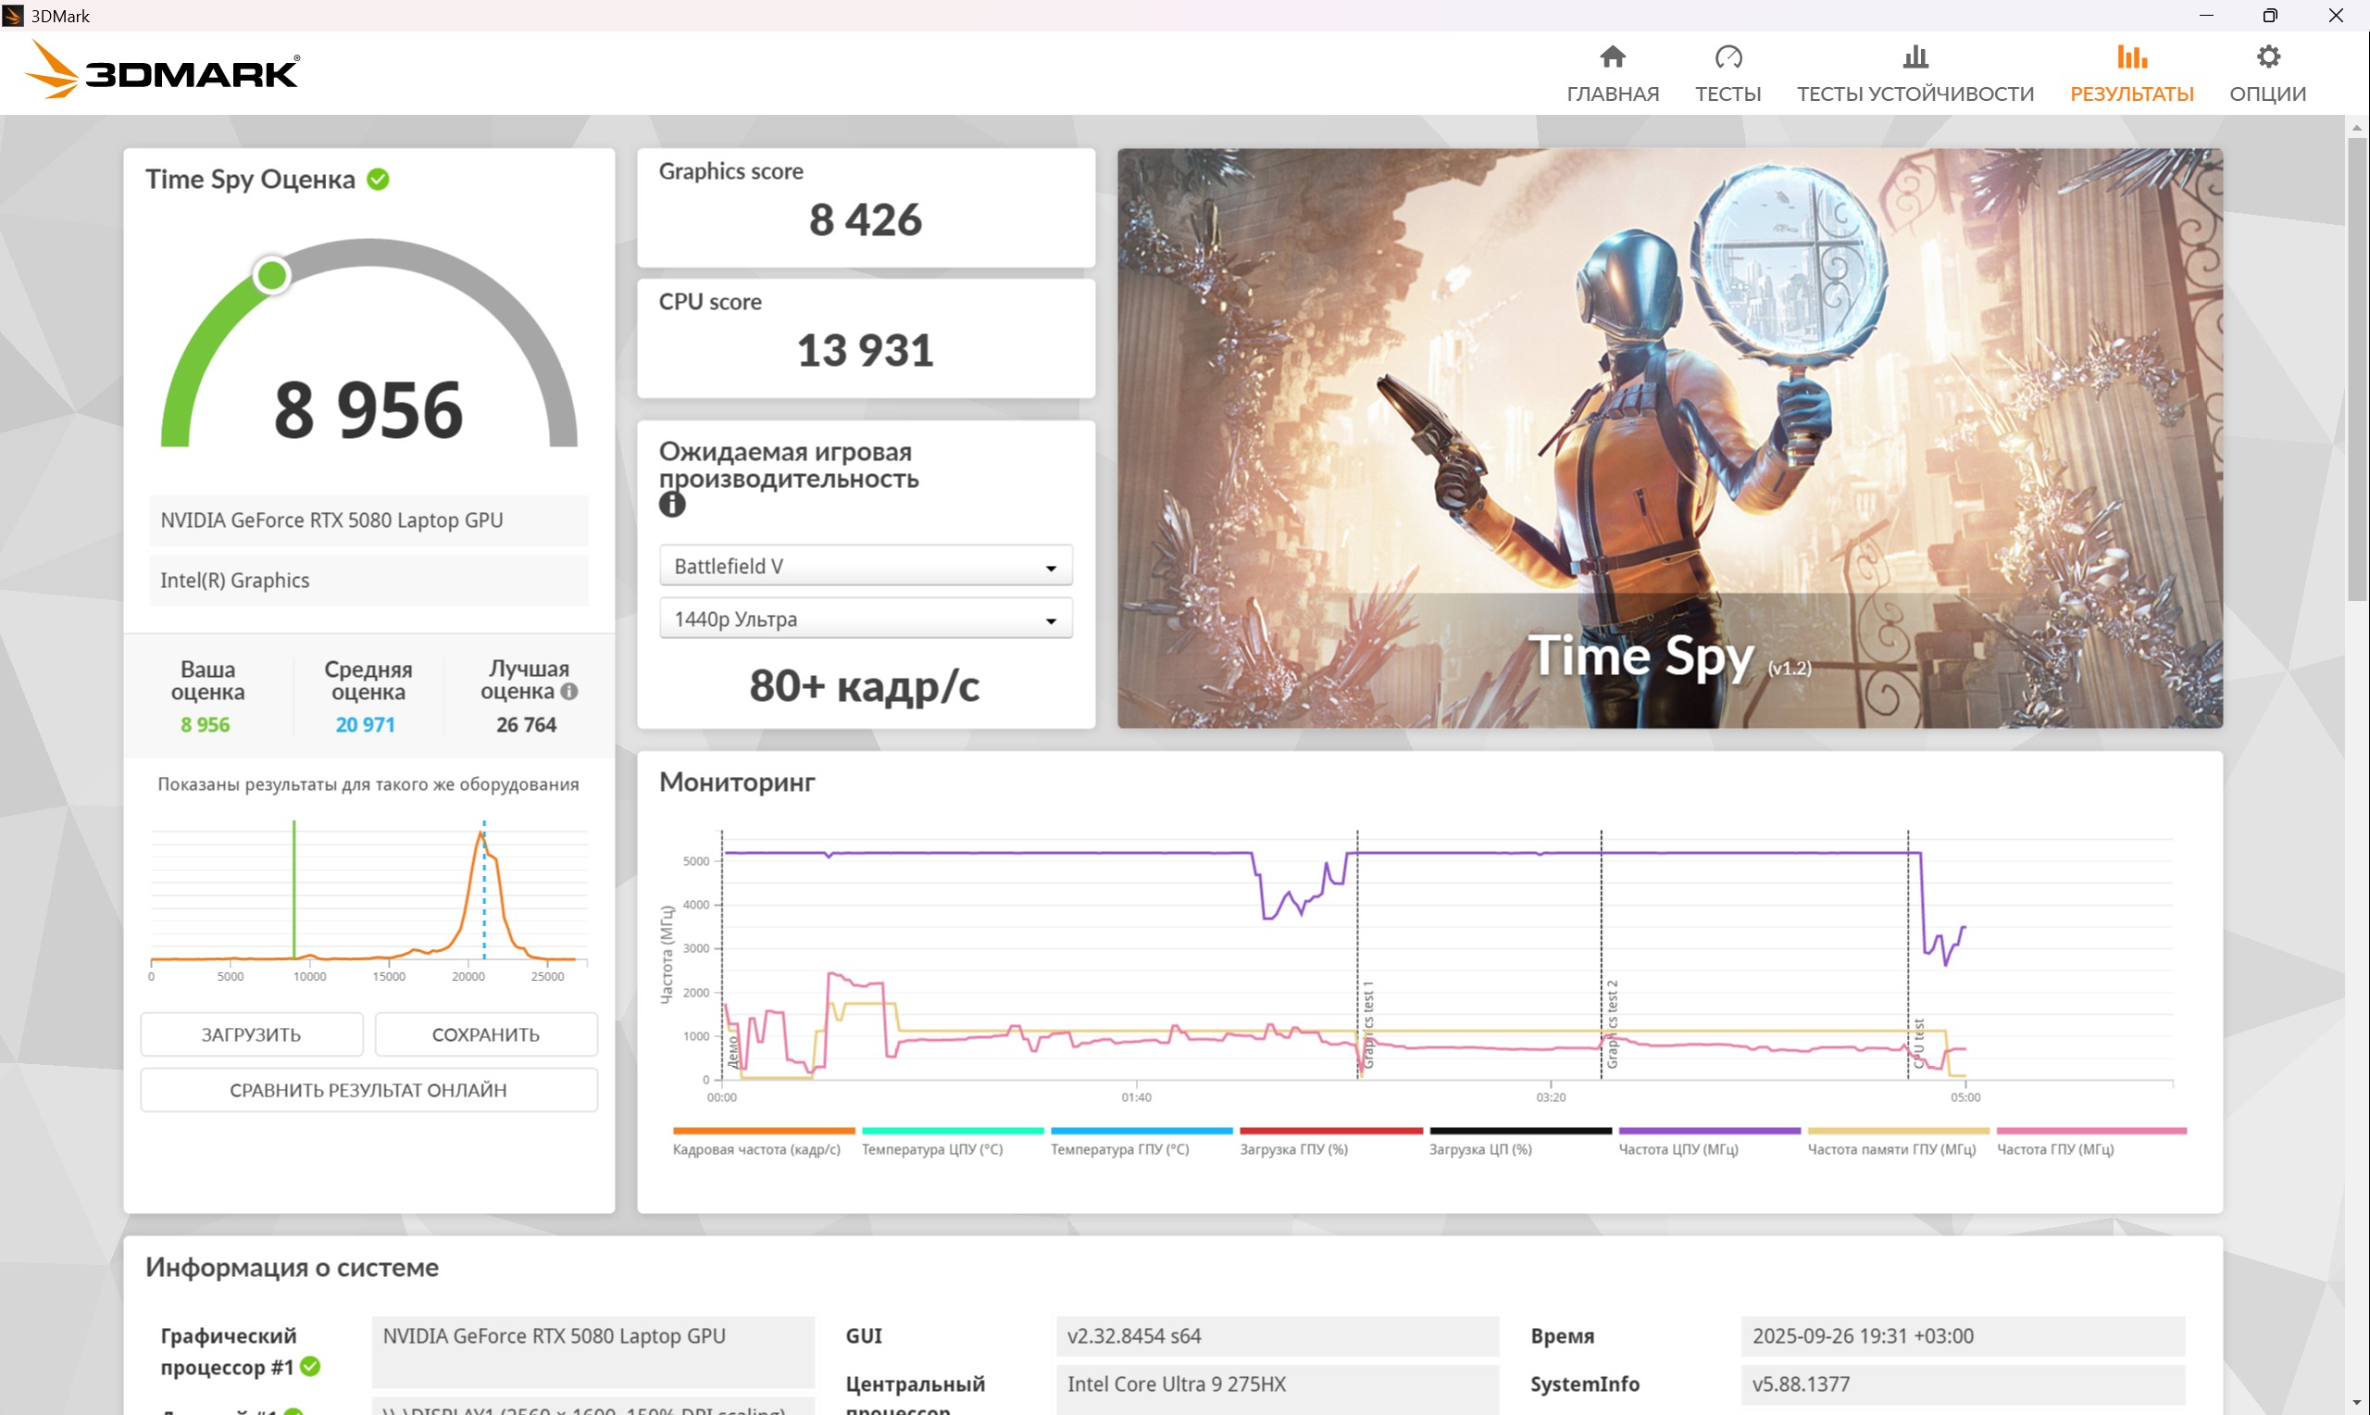Click Лучшая оценка value 26 764

pos(526,725)
